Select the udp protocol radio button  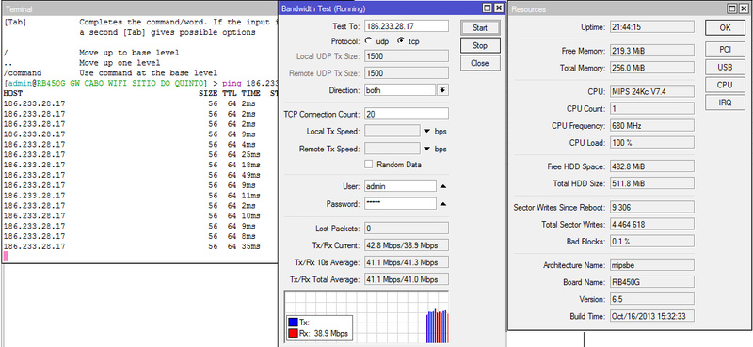click(368, 41)
